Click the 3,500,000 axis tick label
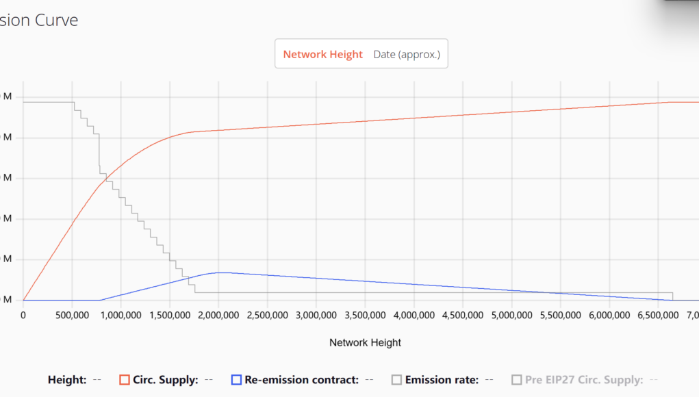 365,316
